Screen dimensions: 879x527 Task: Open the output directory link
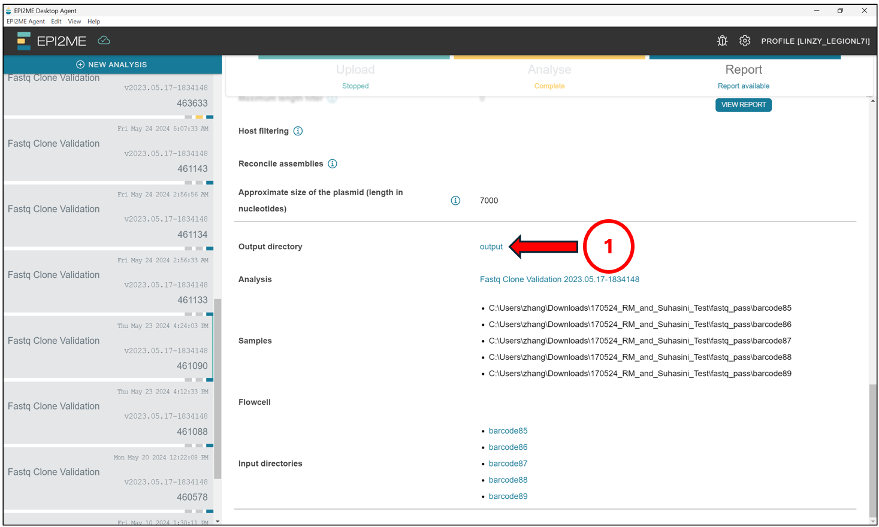click(491, 247)
